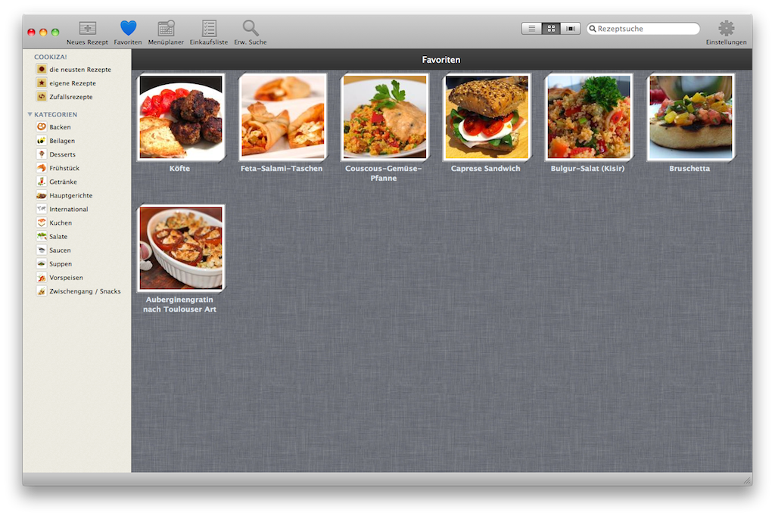Open the Vorspeisen category
This screenshot has height=513, width=775.
(66, 278)
